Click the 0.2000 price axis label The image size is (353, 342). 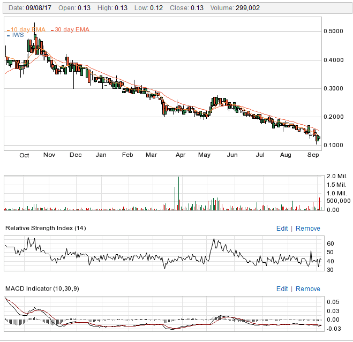[x=333, y=117]
